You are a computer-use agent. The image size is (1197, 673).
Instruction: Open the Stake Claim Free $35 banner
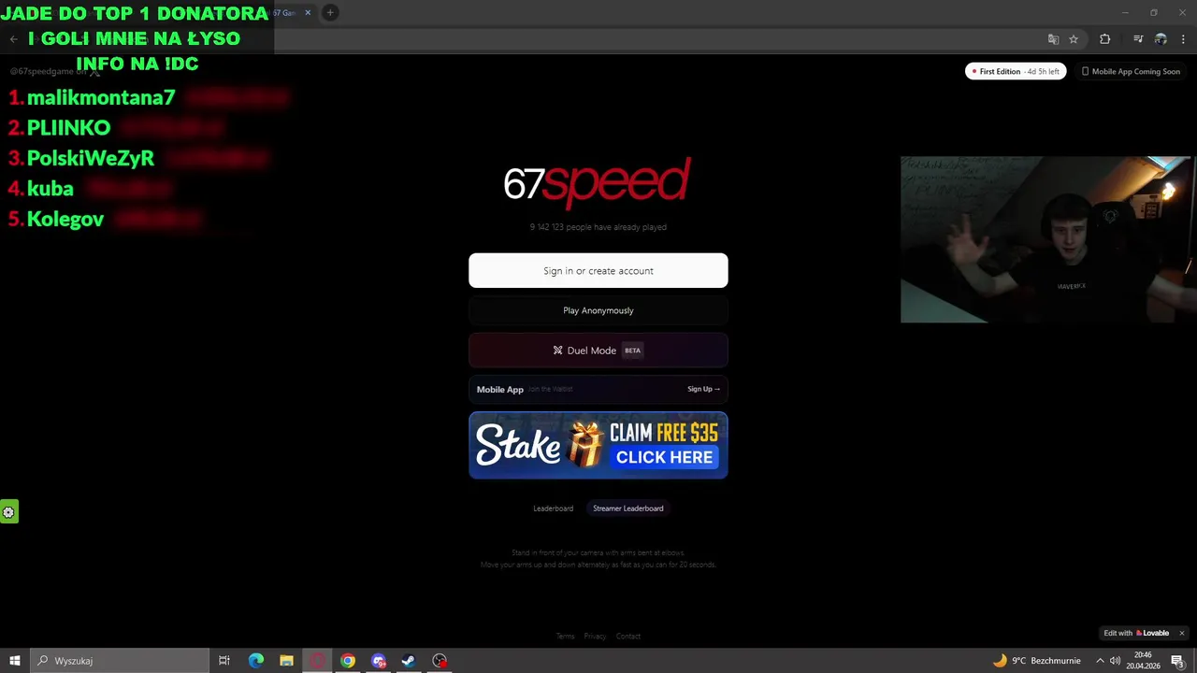click(x=598, y=445)
